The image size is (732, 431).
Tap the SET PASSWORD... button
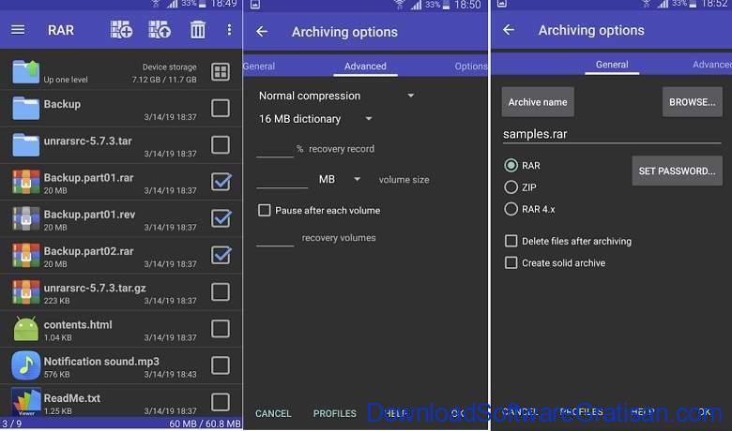677,171
